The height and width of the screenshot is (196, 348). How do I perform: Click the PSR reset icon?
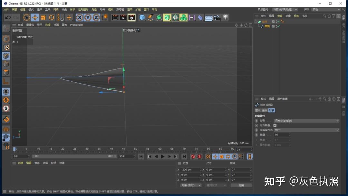[60, 17]
